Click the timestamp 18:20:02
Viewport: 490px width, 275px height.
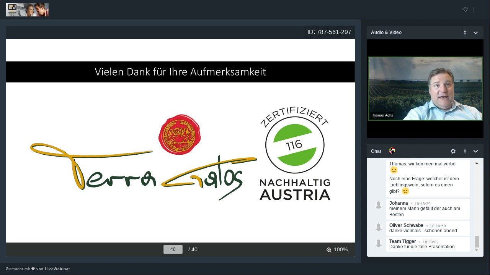point(431,242)
